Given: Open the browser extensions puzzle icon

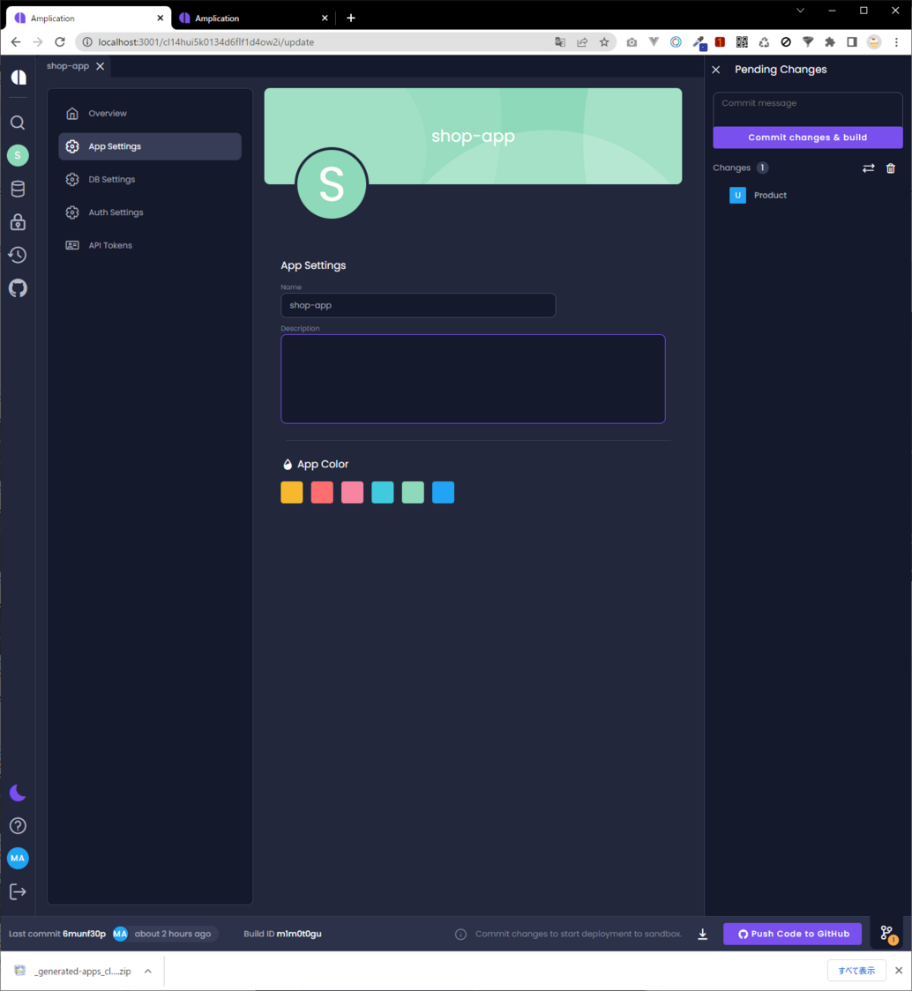Looking at the screenshot, I should [830, 42].
